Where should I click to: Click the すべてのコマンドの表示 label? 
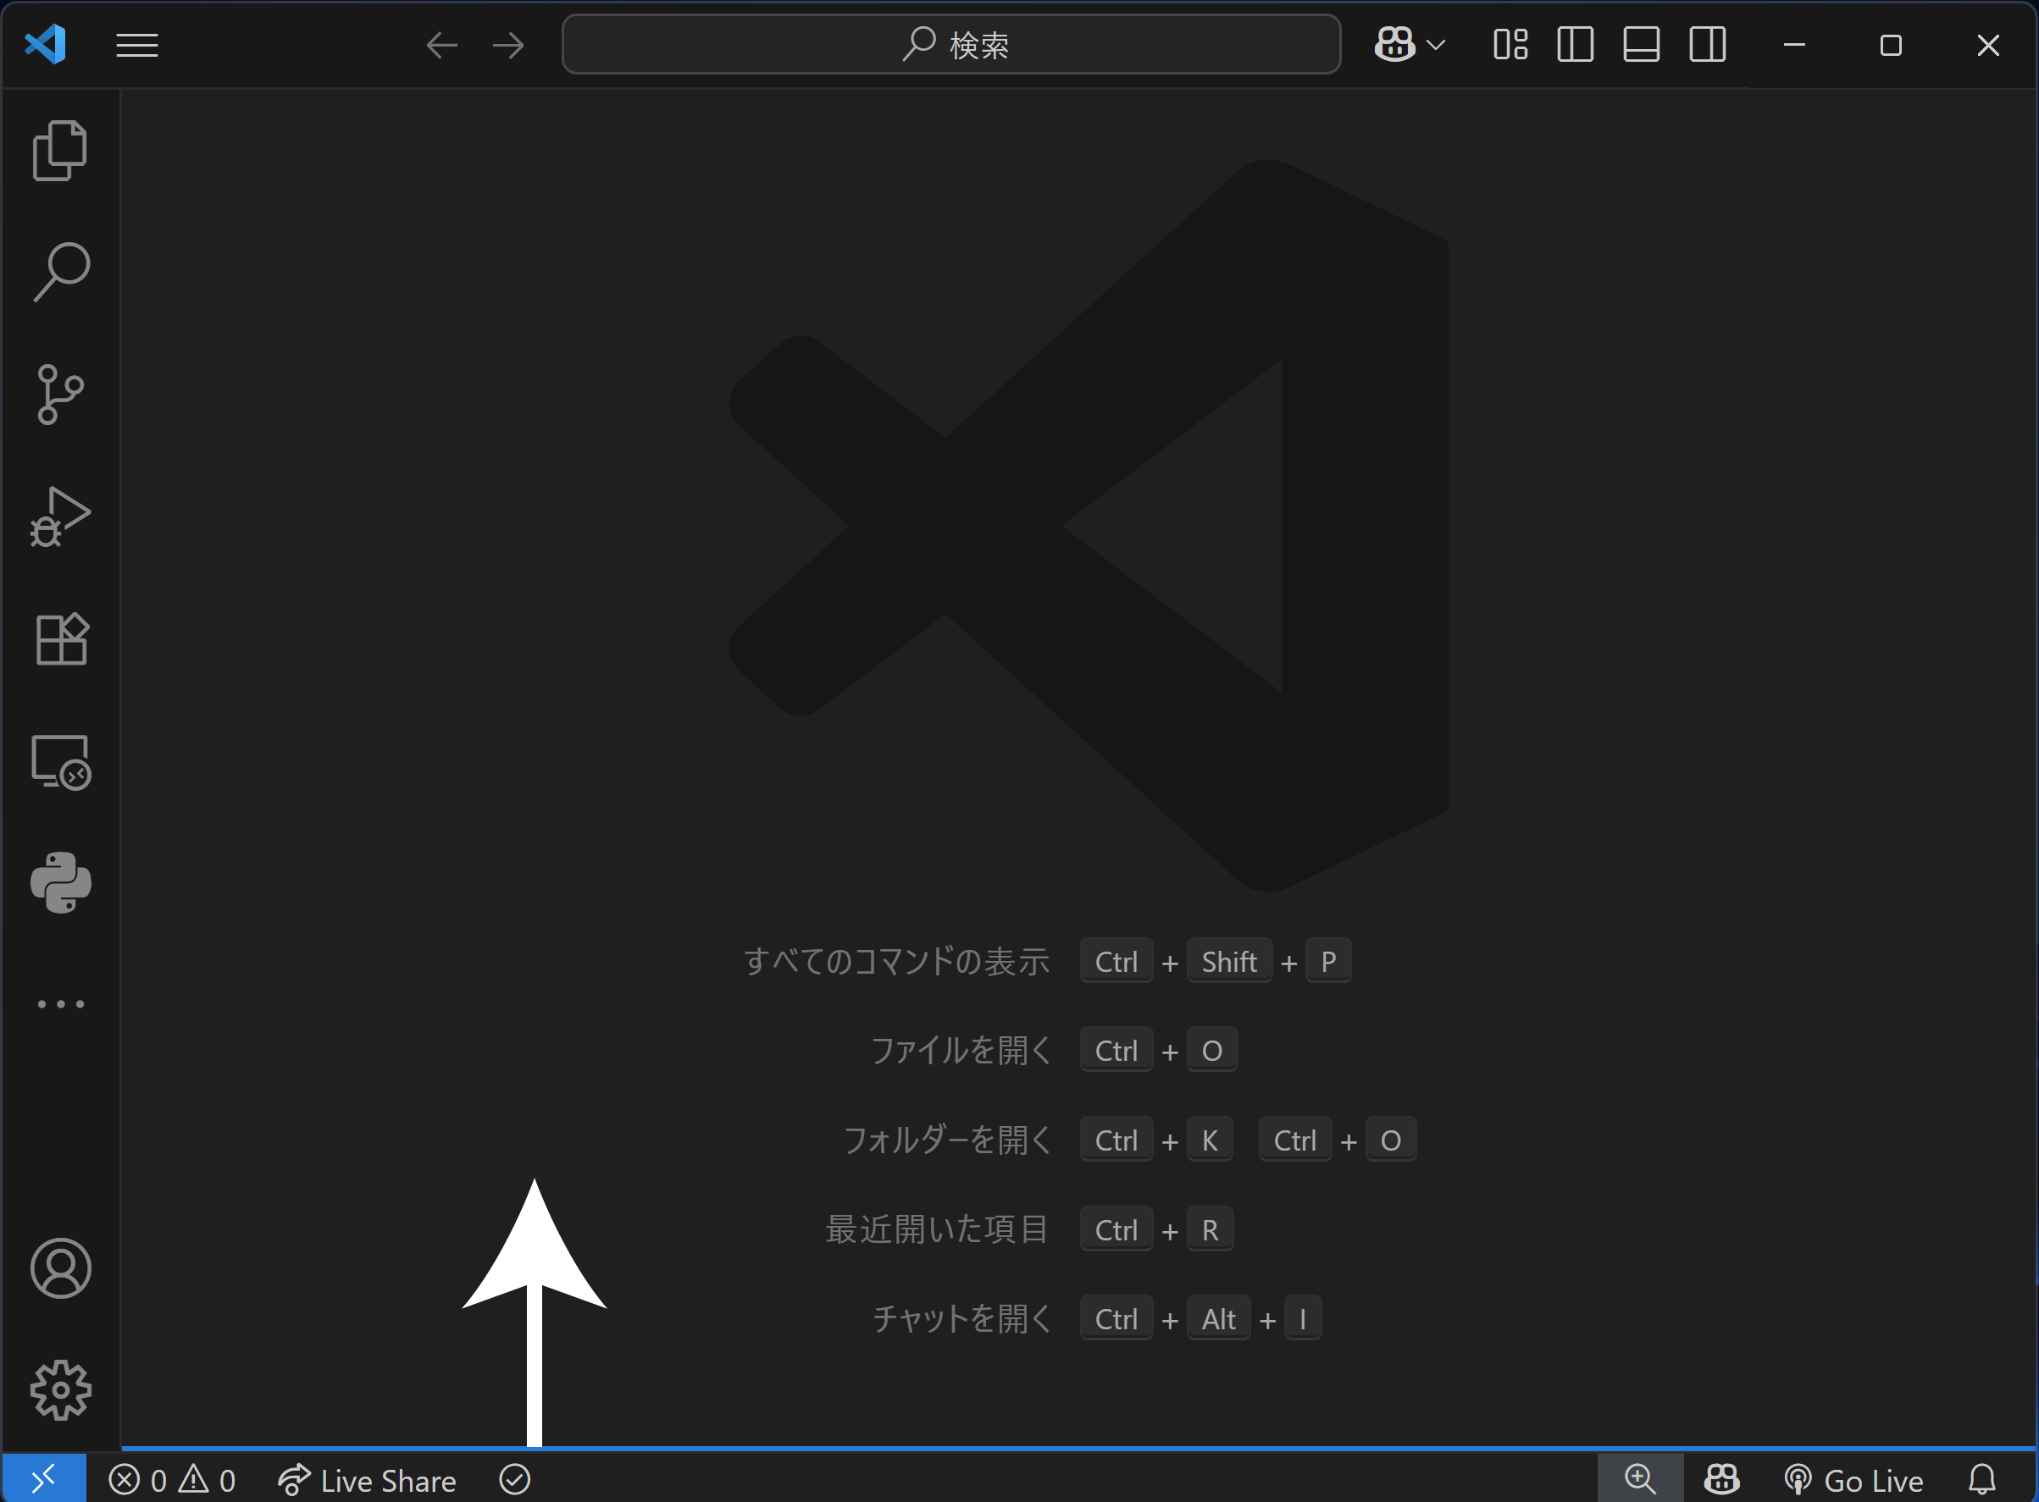[x=897, y=961]
